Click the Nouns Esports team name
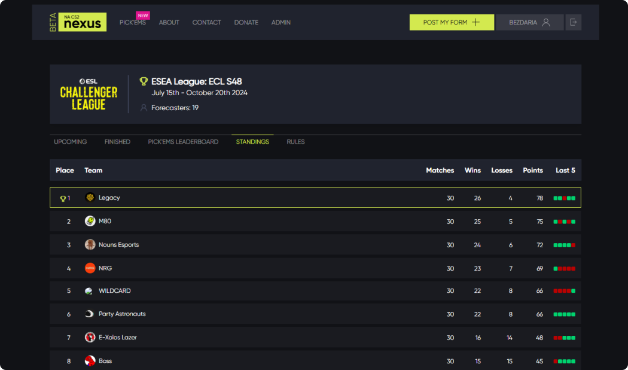The image size is (628, 370). [119, 244]
